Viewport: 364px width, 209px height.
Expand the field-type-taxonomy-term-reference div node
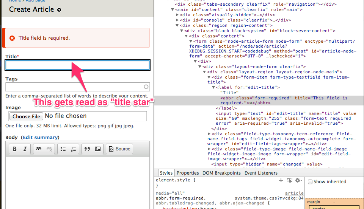point(209,134)
